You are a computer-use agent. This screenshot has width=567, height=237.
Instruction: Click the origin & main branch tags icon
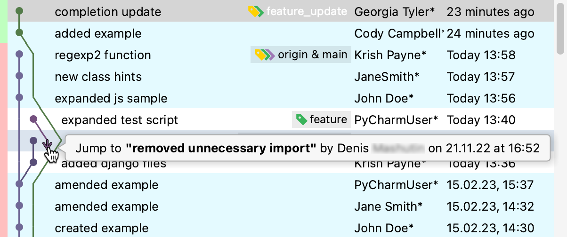264,55
